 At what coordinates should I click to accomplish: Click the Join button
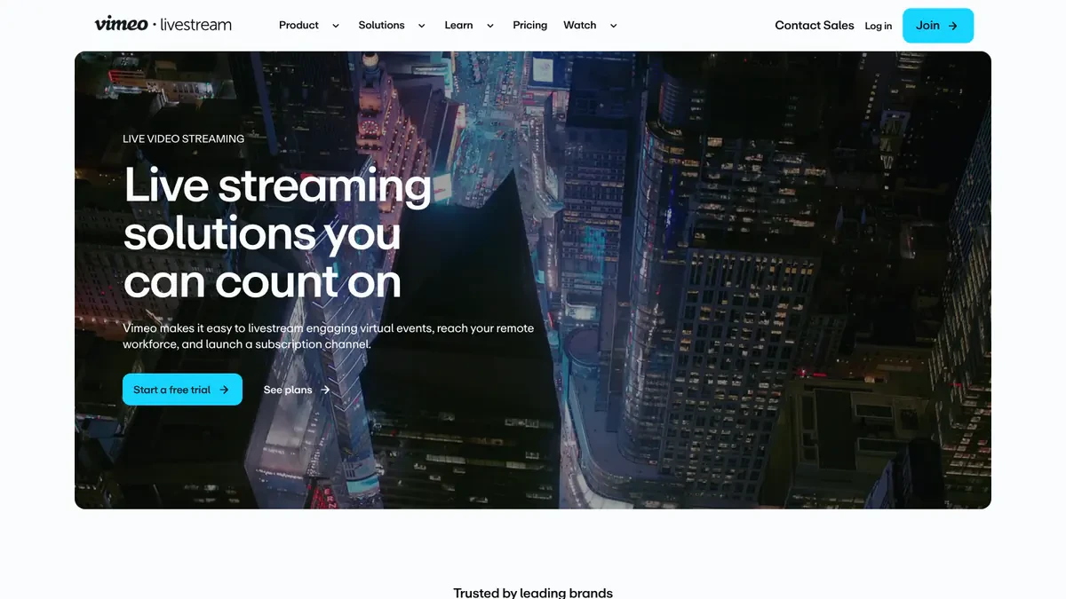coord(938,26)
